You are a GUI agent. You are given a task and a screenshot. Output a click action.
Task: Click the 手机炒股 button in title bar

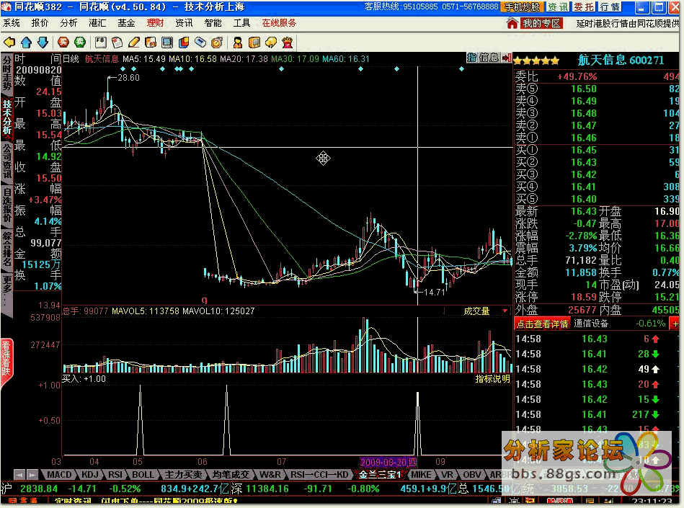point(523,7)
